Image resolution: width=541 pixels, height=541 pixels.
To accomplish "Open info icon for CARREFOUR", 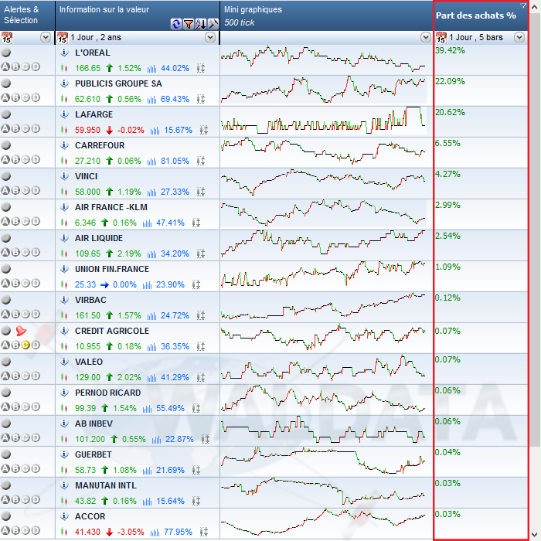I will 64,145.
